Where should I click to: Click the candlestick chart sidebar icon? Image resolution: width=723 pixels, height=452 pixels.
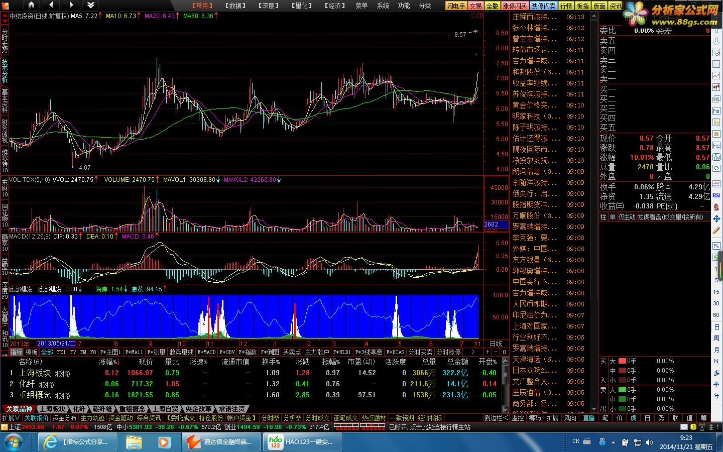click(x=716, y=87)
